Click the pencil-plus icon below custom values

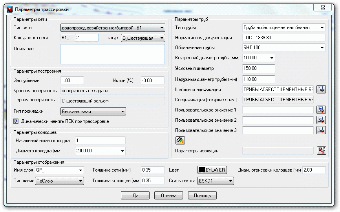pos(180,141)
